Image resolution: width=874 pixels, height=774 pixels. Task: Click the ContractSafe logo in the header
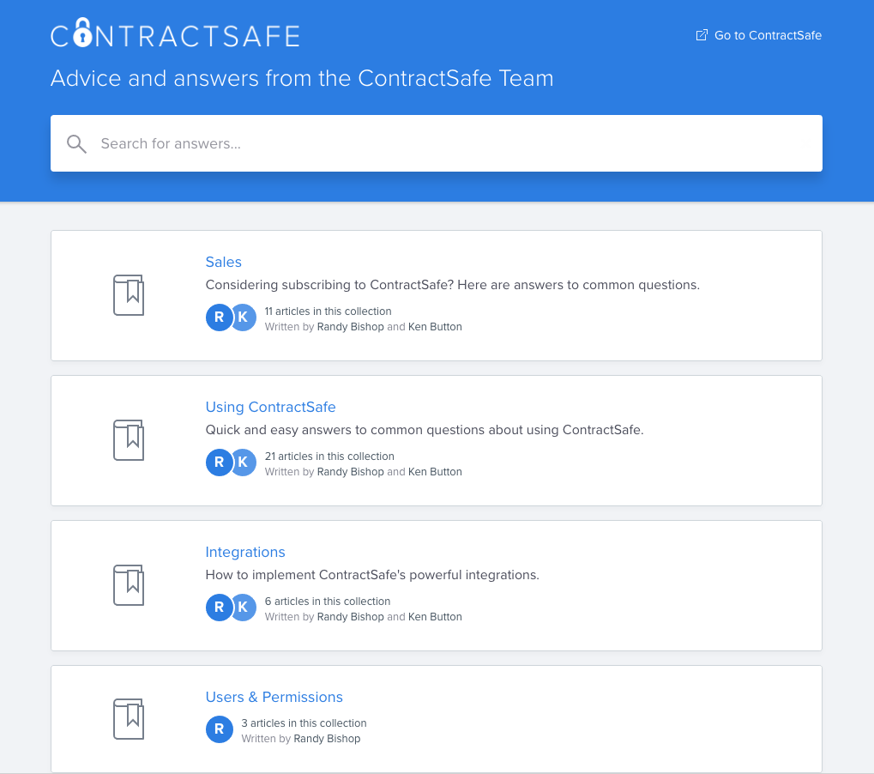coord(175,34)
